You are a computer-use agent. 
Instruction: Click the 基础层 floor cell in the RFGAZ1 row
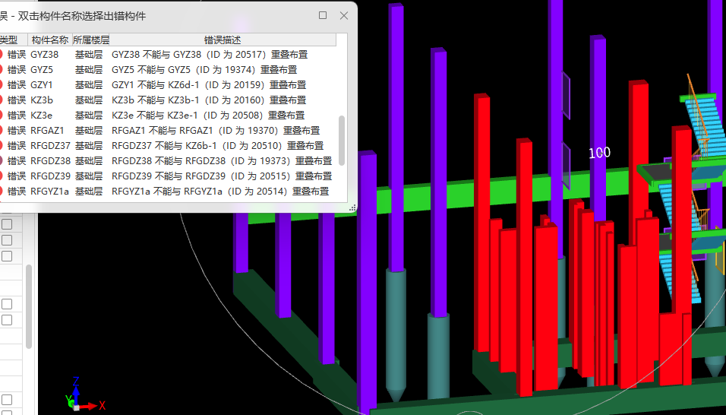coord(89,131)
